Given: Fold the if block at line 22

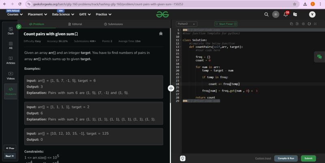Looking at the screenshot, I should [181, 77].
